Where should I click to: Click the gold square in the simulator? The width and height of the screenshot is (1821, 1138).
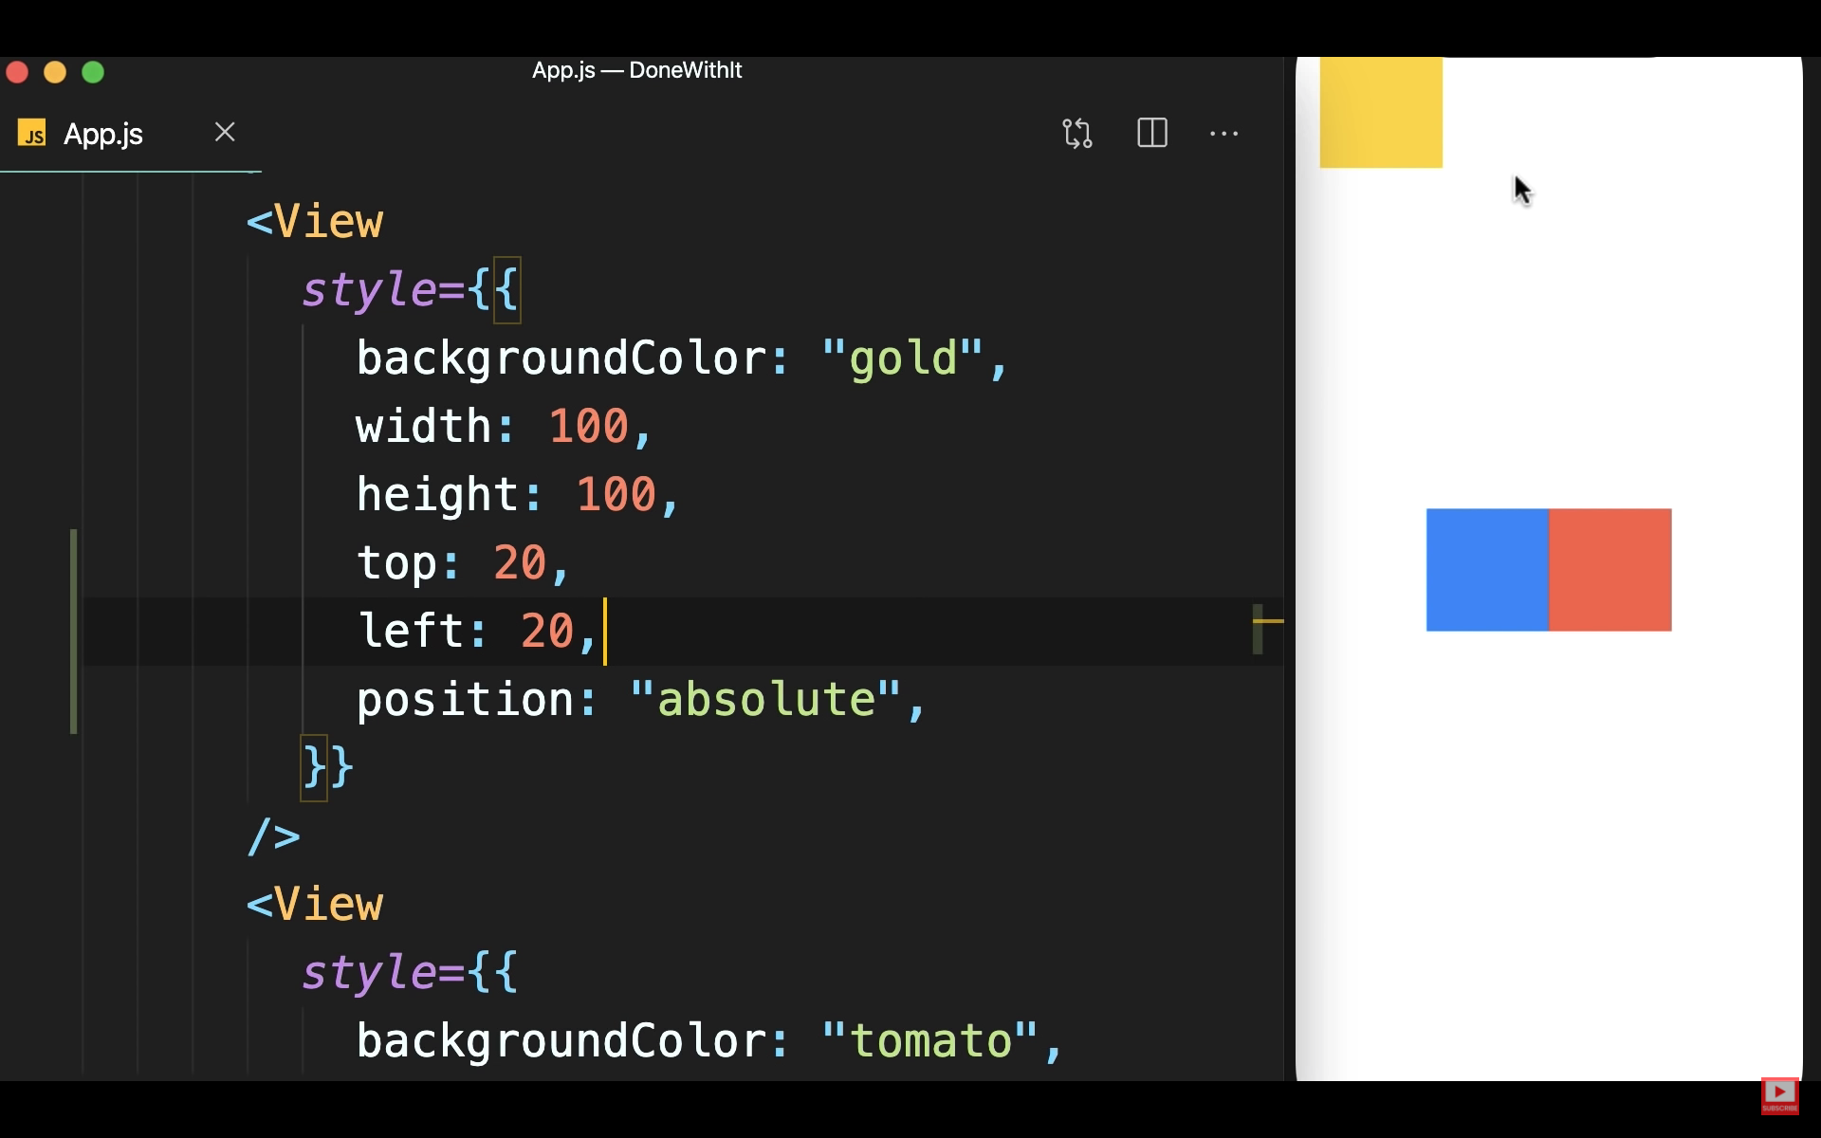(x=1380, y=112)
